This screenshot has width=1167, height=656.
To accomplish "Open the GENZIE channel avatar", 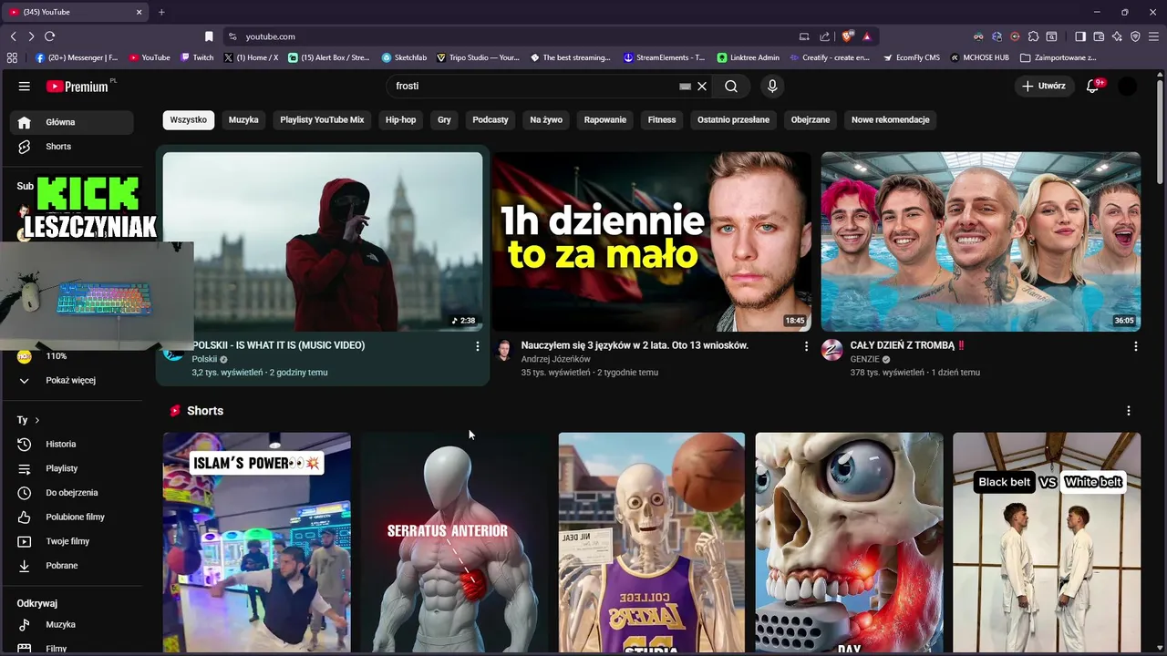I will click(832, 351).
